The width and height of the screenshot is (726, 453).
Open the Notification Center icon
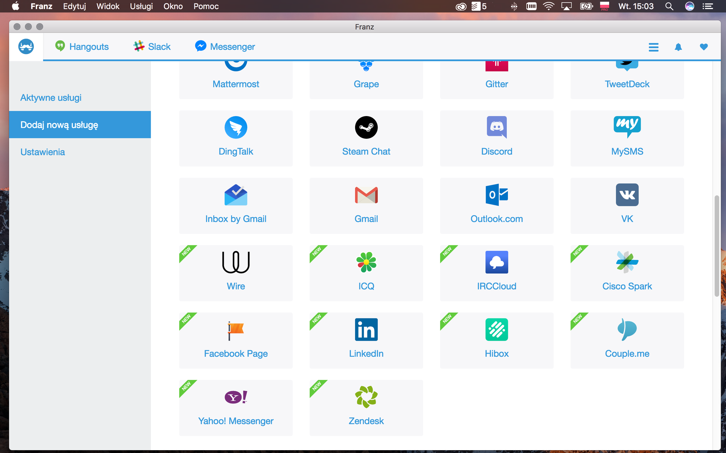tap(708, 6)
